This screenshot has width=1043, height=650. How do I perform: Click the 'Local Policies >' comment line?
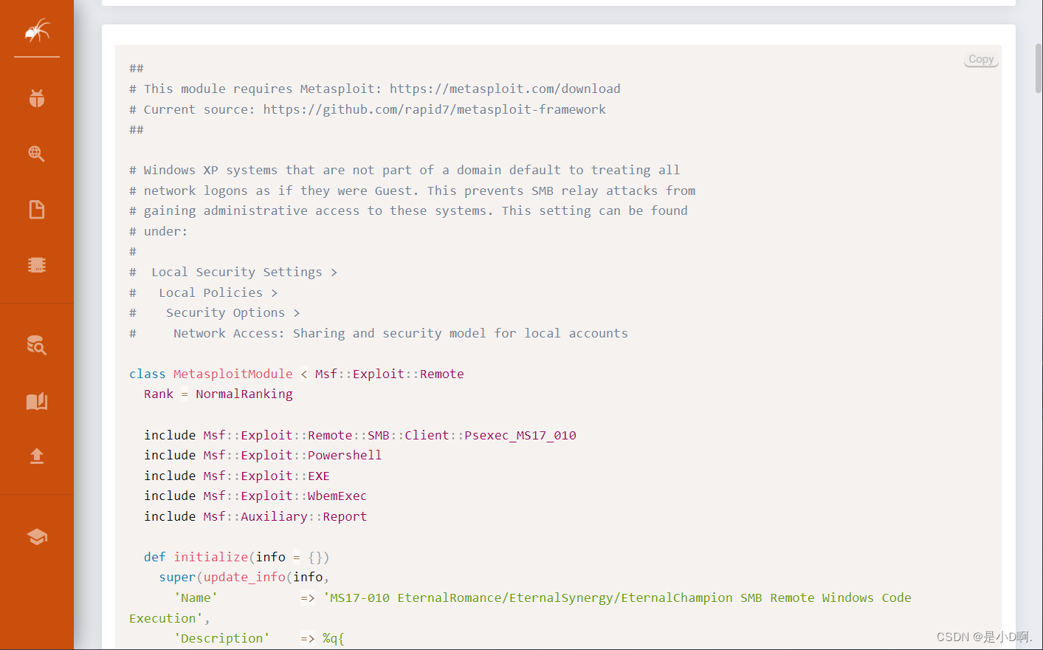coord(204,292)
